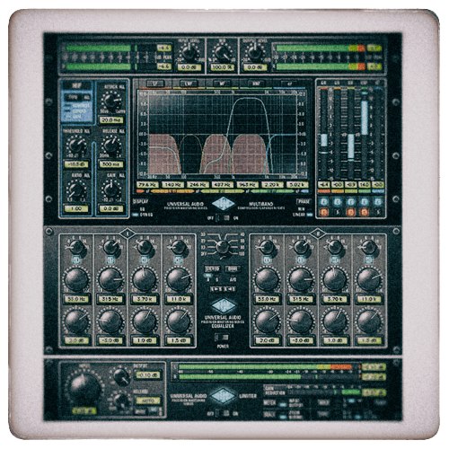Click the 500 ms release value field

click(x=111, y=164)
